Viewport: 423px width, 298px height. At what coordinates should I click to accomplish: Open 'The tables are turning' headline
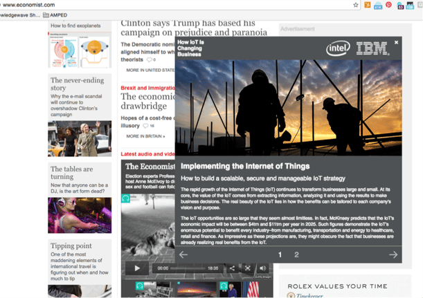point(72,173)
